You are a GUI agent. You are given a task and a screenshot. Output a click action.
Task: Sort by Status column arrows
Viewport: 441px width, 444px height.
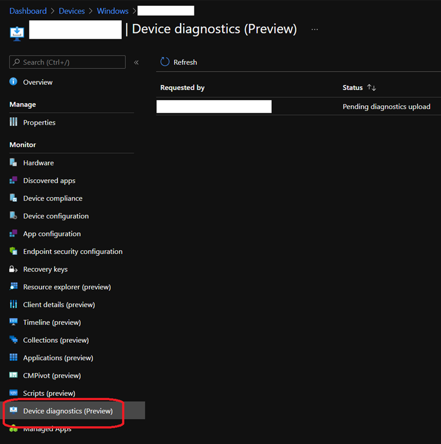pyautogui.click(x=372, y=88)
